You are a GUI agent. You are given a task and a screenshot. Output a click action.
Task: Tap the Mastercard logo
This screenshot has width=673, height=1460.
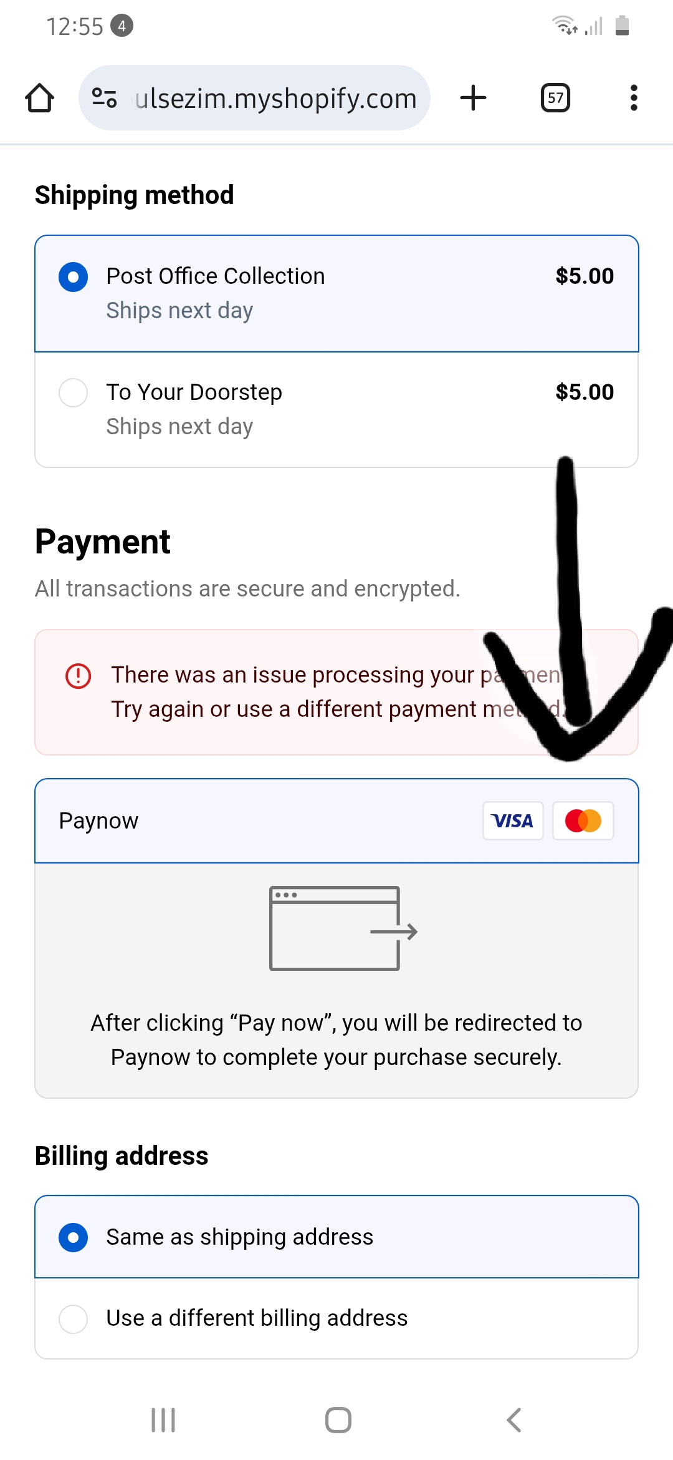click(x=583, y=820)
